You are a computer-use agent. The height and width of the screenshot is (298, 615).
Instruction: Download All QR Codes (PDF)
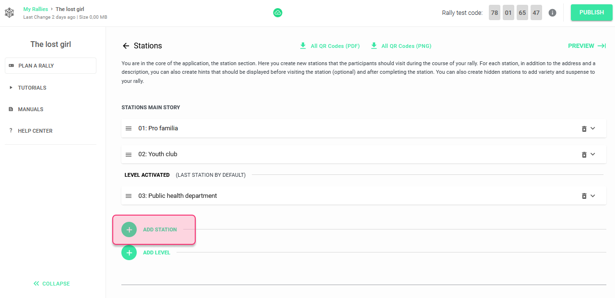coord(330,46)
